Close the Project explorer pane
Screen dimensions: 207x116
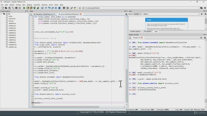point(27,11)
